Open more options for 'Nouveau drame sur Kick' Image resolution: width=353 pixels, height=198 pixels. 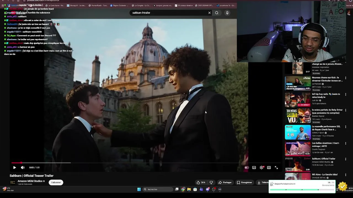[346, 78]
